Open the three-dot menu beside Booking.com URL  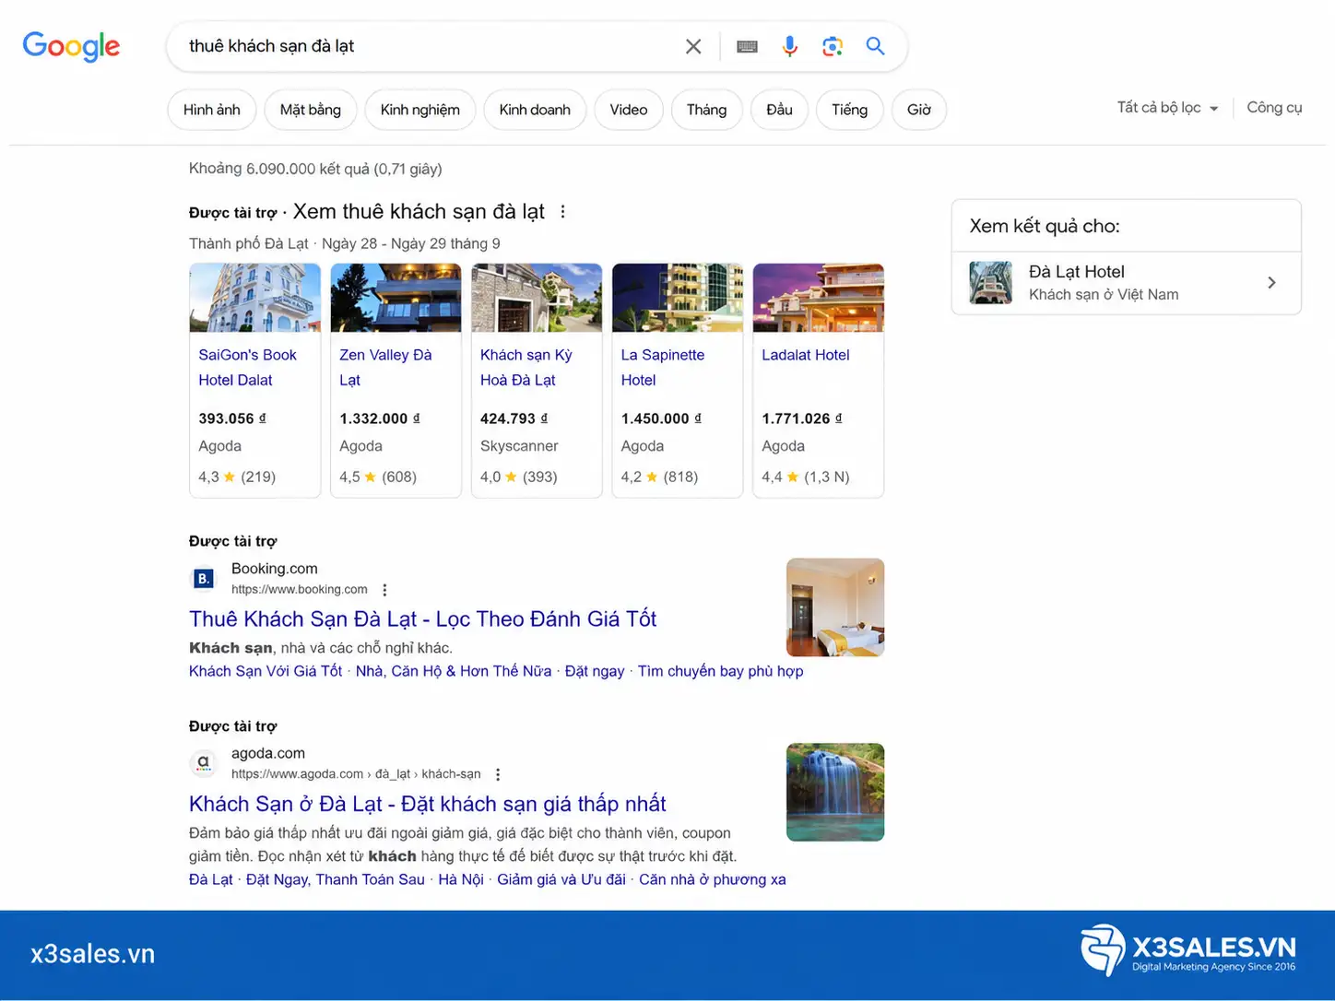click(x=384, y=590)
